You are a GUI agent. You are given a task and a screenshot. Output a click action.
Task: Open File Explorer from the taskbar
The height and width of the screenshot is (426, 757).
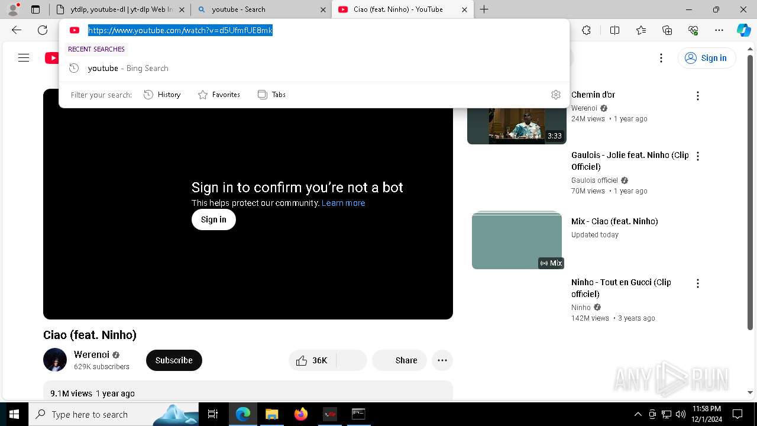click(x=271, y=414)
